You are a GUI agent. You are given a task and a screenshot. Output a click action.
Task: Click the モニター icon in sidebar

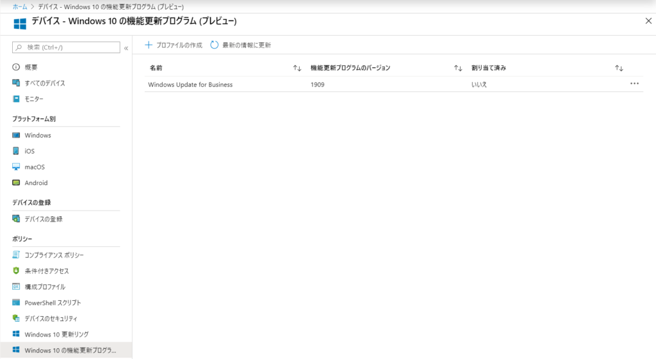point(16,99)
